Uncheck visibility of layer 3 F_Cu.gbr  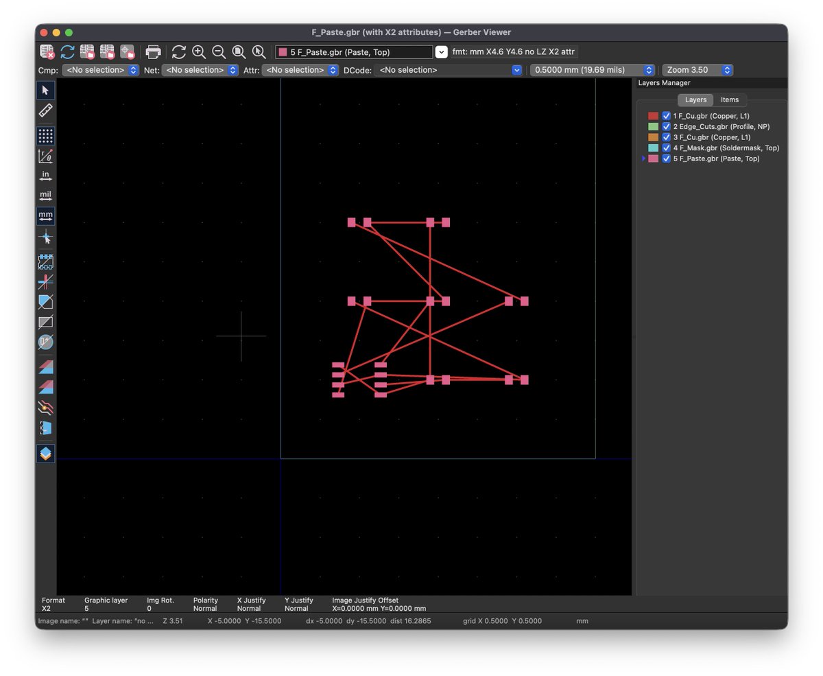point(666,137)
